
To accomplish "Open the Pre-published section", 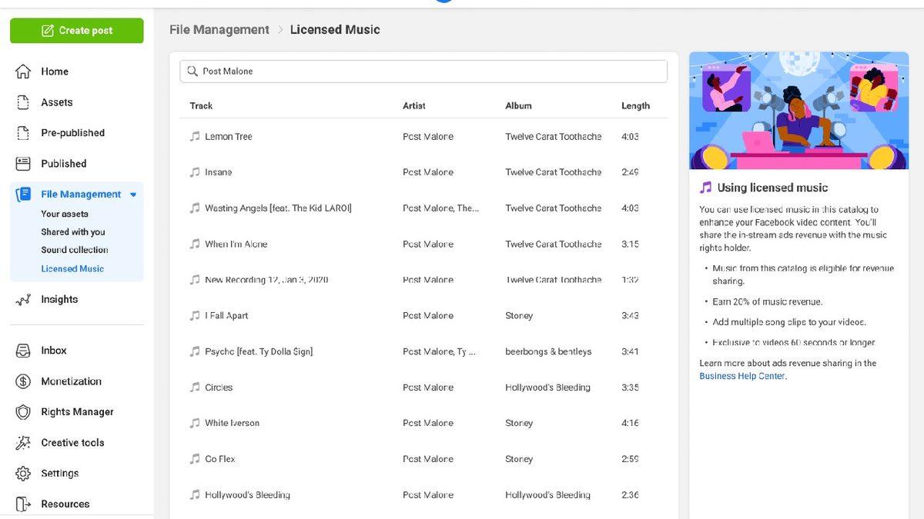I will 72,133.
